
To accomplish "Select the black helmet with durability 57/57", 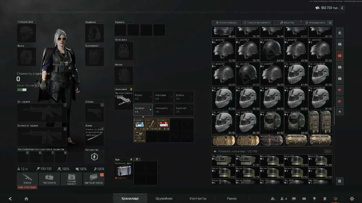I will click(x=248, y=74).
